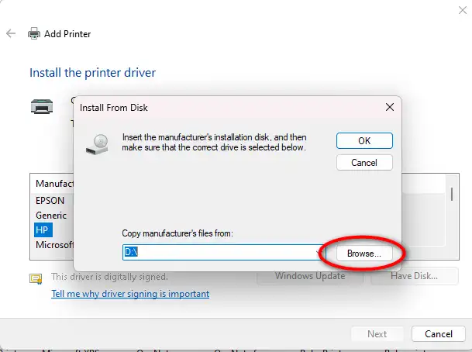Click the Have Disk... button
Image resolution: width=472 pixels, height=352 pixels.
click(x=414, y=276)
